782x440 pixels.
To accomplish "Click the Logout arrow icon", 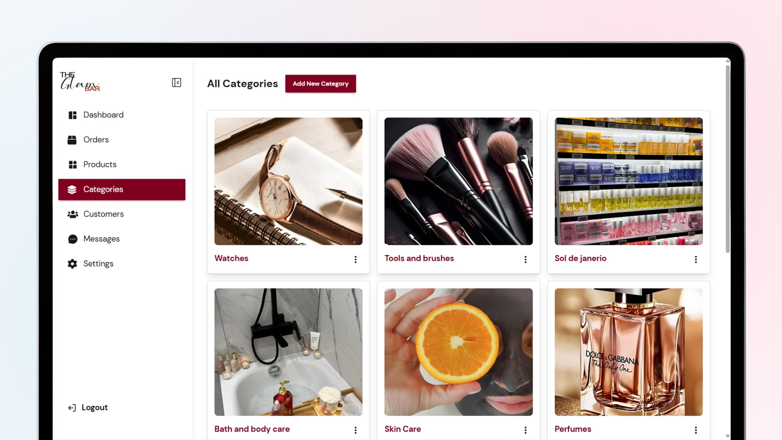I will (x=72, y=408).
